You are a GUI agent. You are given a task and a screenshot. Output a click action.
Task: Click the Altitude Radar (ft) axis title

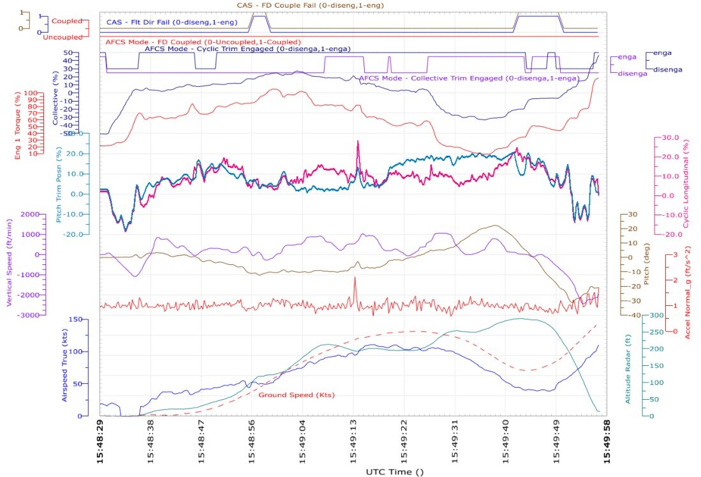pos(628,368)
